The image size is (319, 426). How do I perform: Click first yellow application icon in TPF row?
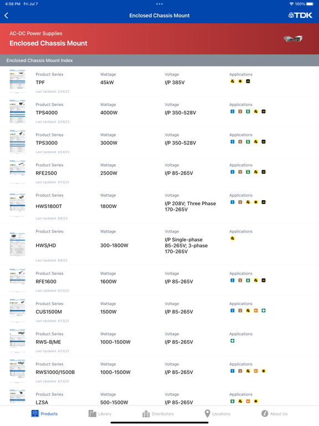coord(233,81)
